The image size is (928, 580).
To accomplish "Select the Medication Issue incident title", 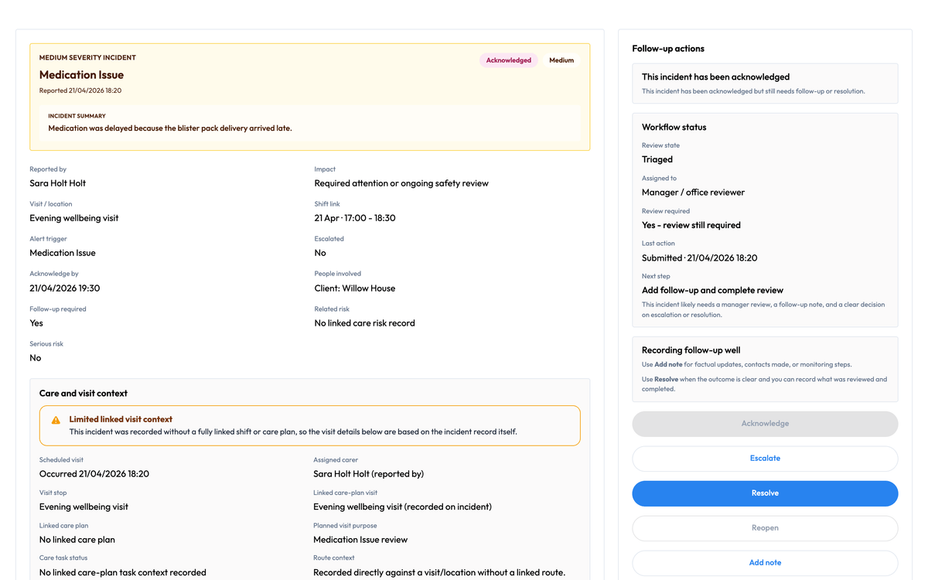I will 81,75.
